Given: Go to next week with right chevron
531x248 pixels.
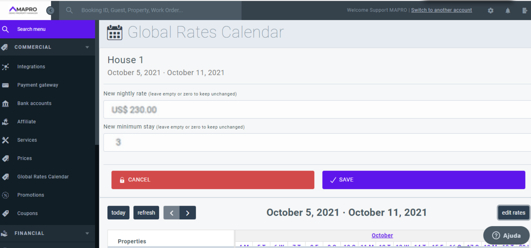Looking at the screenshot, I should click(188, 213).
